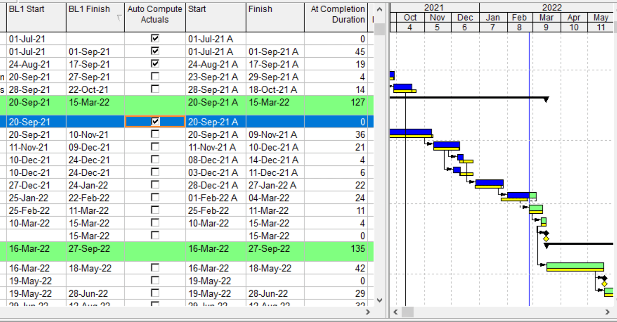Click the Gantt horizontal scrollbar left arrow
617x322 pixels.
(x=395, y=312)
